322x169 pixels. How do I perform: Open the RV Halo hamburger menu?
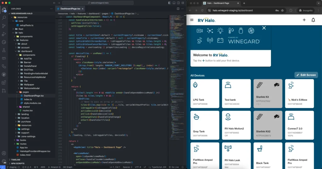[192, 20]
